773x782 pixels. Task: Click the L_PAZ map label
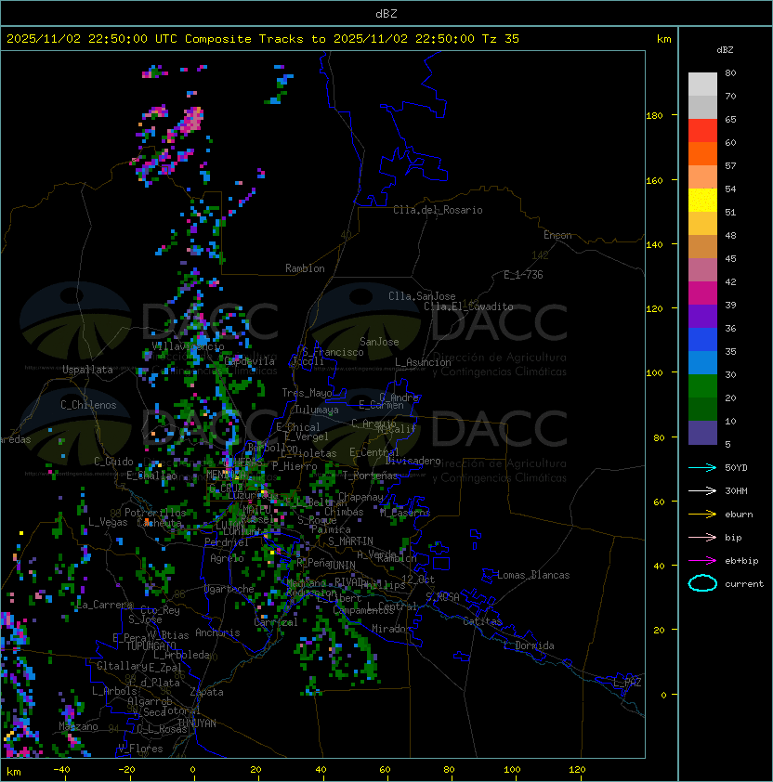627,683
